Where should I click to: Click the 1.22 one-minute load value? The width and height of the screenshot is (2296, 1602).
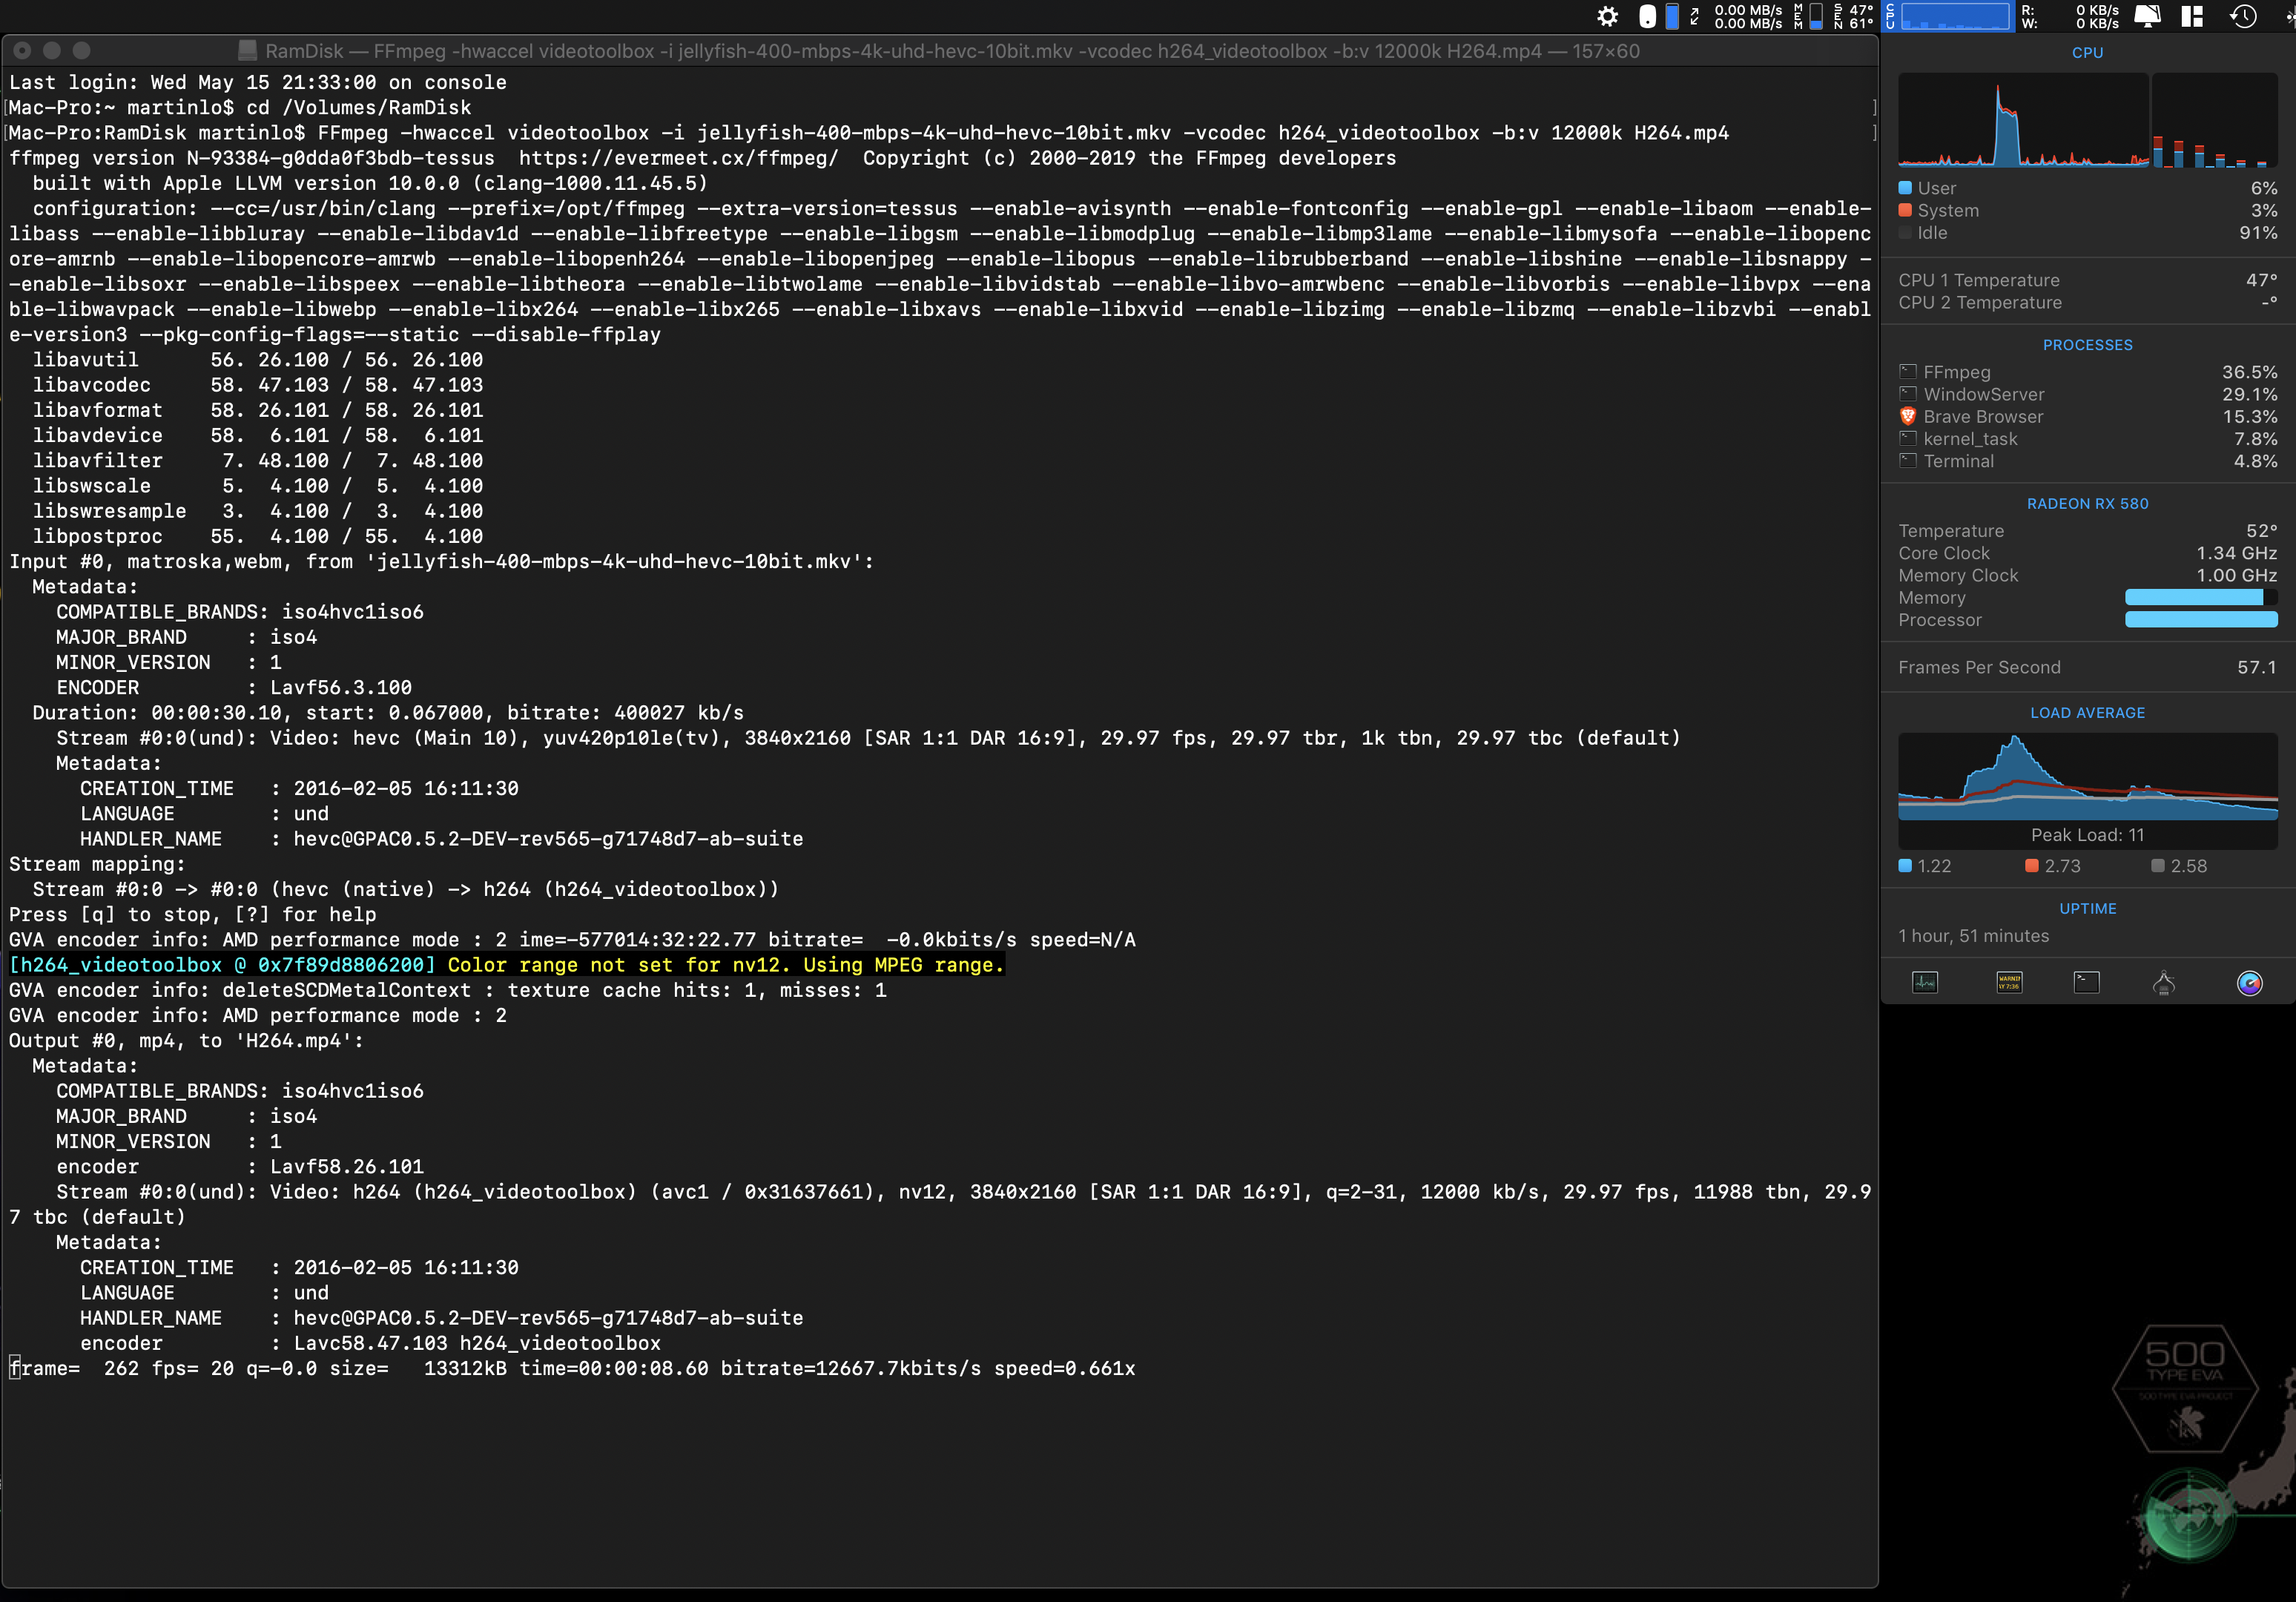pos(1934,866)
